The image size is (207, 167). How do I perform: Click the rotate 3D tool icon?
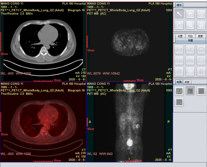[200, 14]
